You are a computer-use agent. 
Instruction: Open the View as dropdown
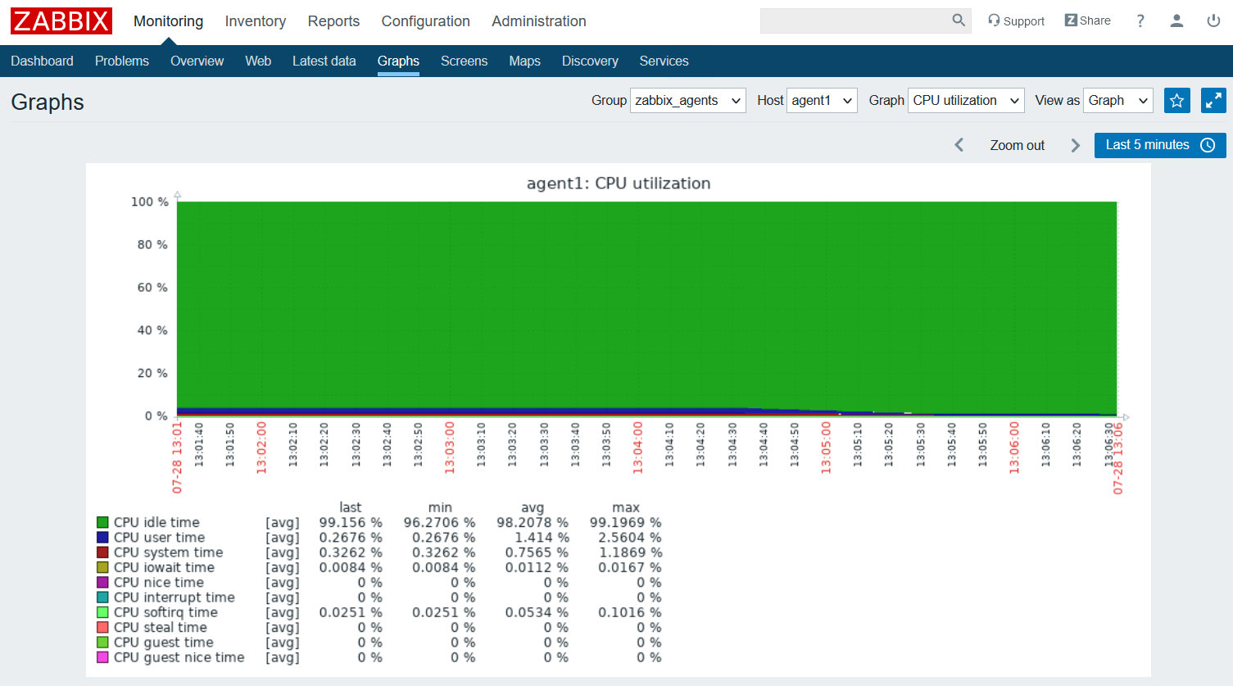tap(1117, 100)
